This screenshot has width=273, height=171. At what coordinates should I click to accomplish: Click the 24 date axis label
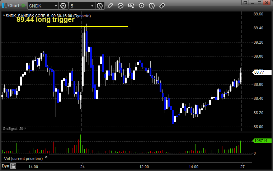pos(83,167)
